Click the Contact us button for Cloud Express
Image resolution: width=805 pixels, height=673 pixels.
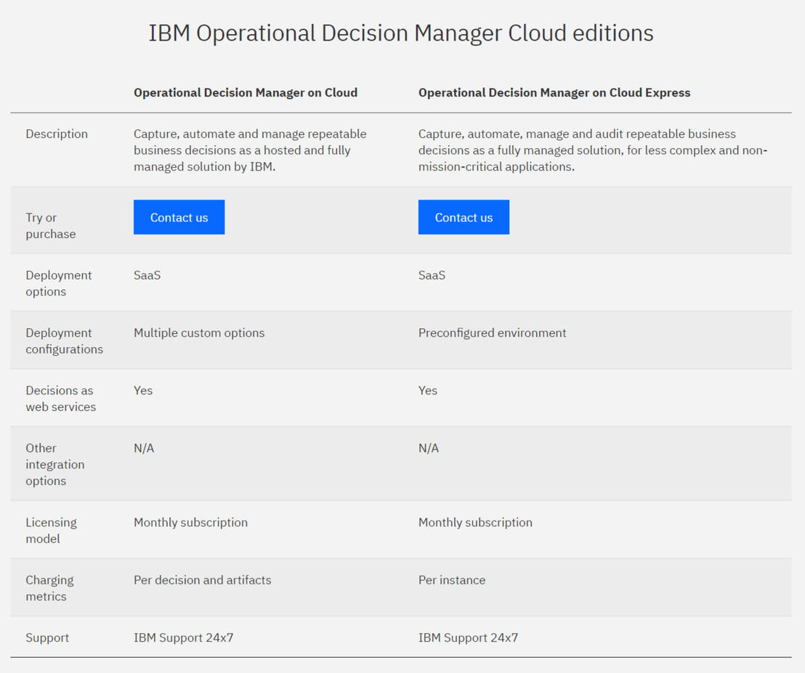coord(464,216)
